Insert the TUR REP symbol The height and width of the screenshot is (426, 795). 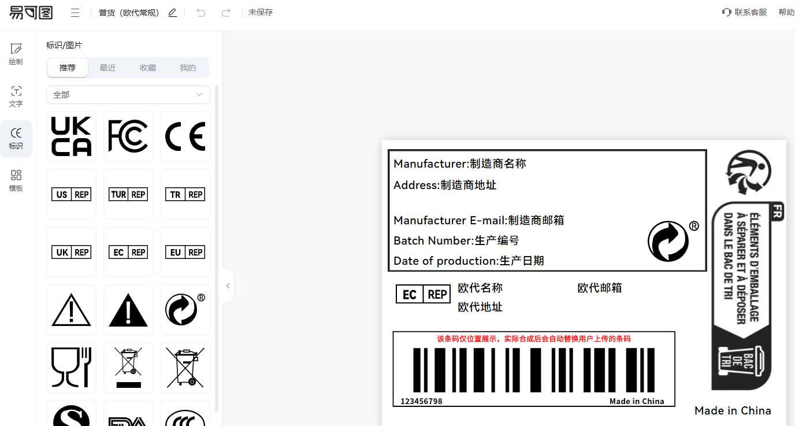(x=128, y=194)
